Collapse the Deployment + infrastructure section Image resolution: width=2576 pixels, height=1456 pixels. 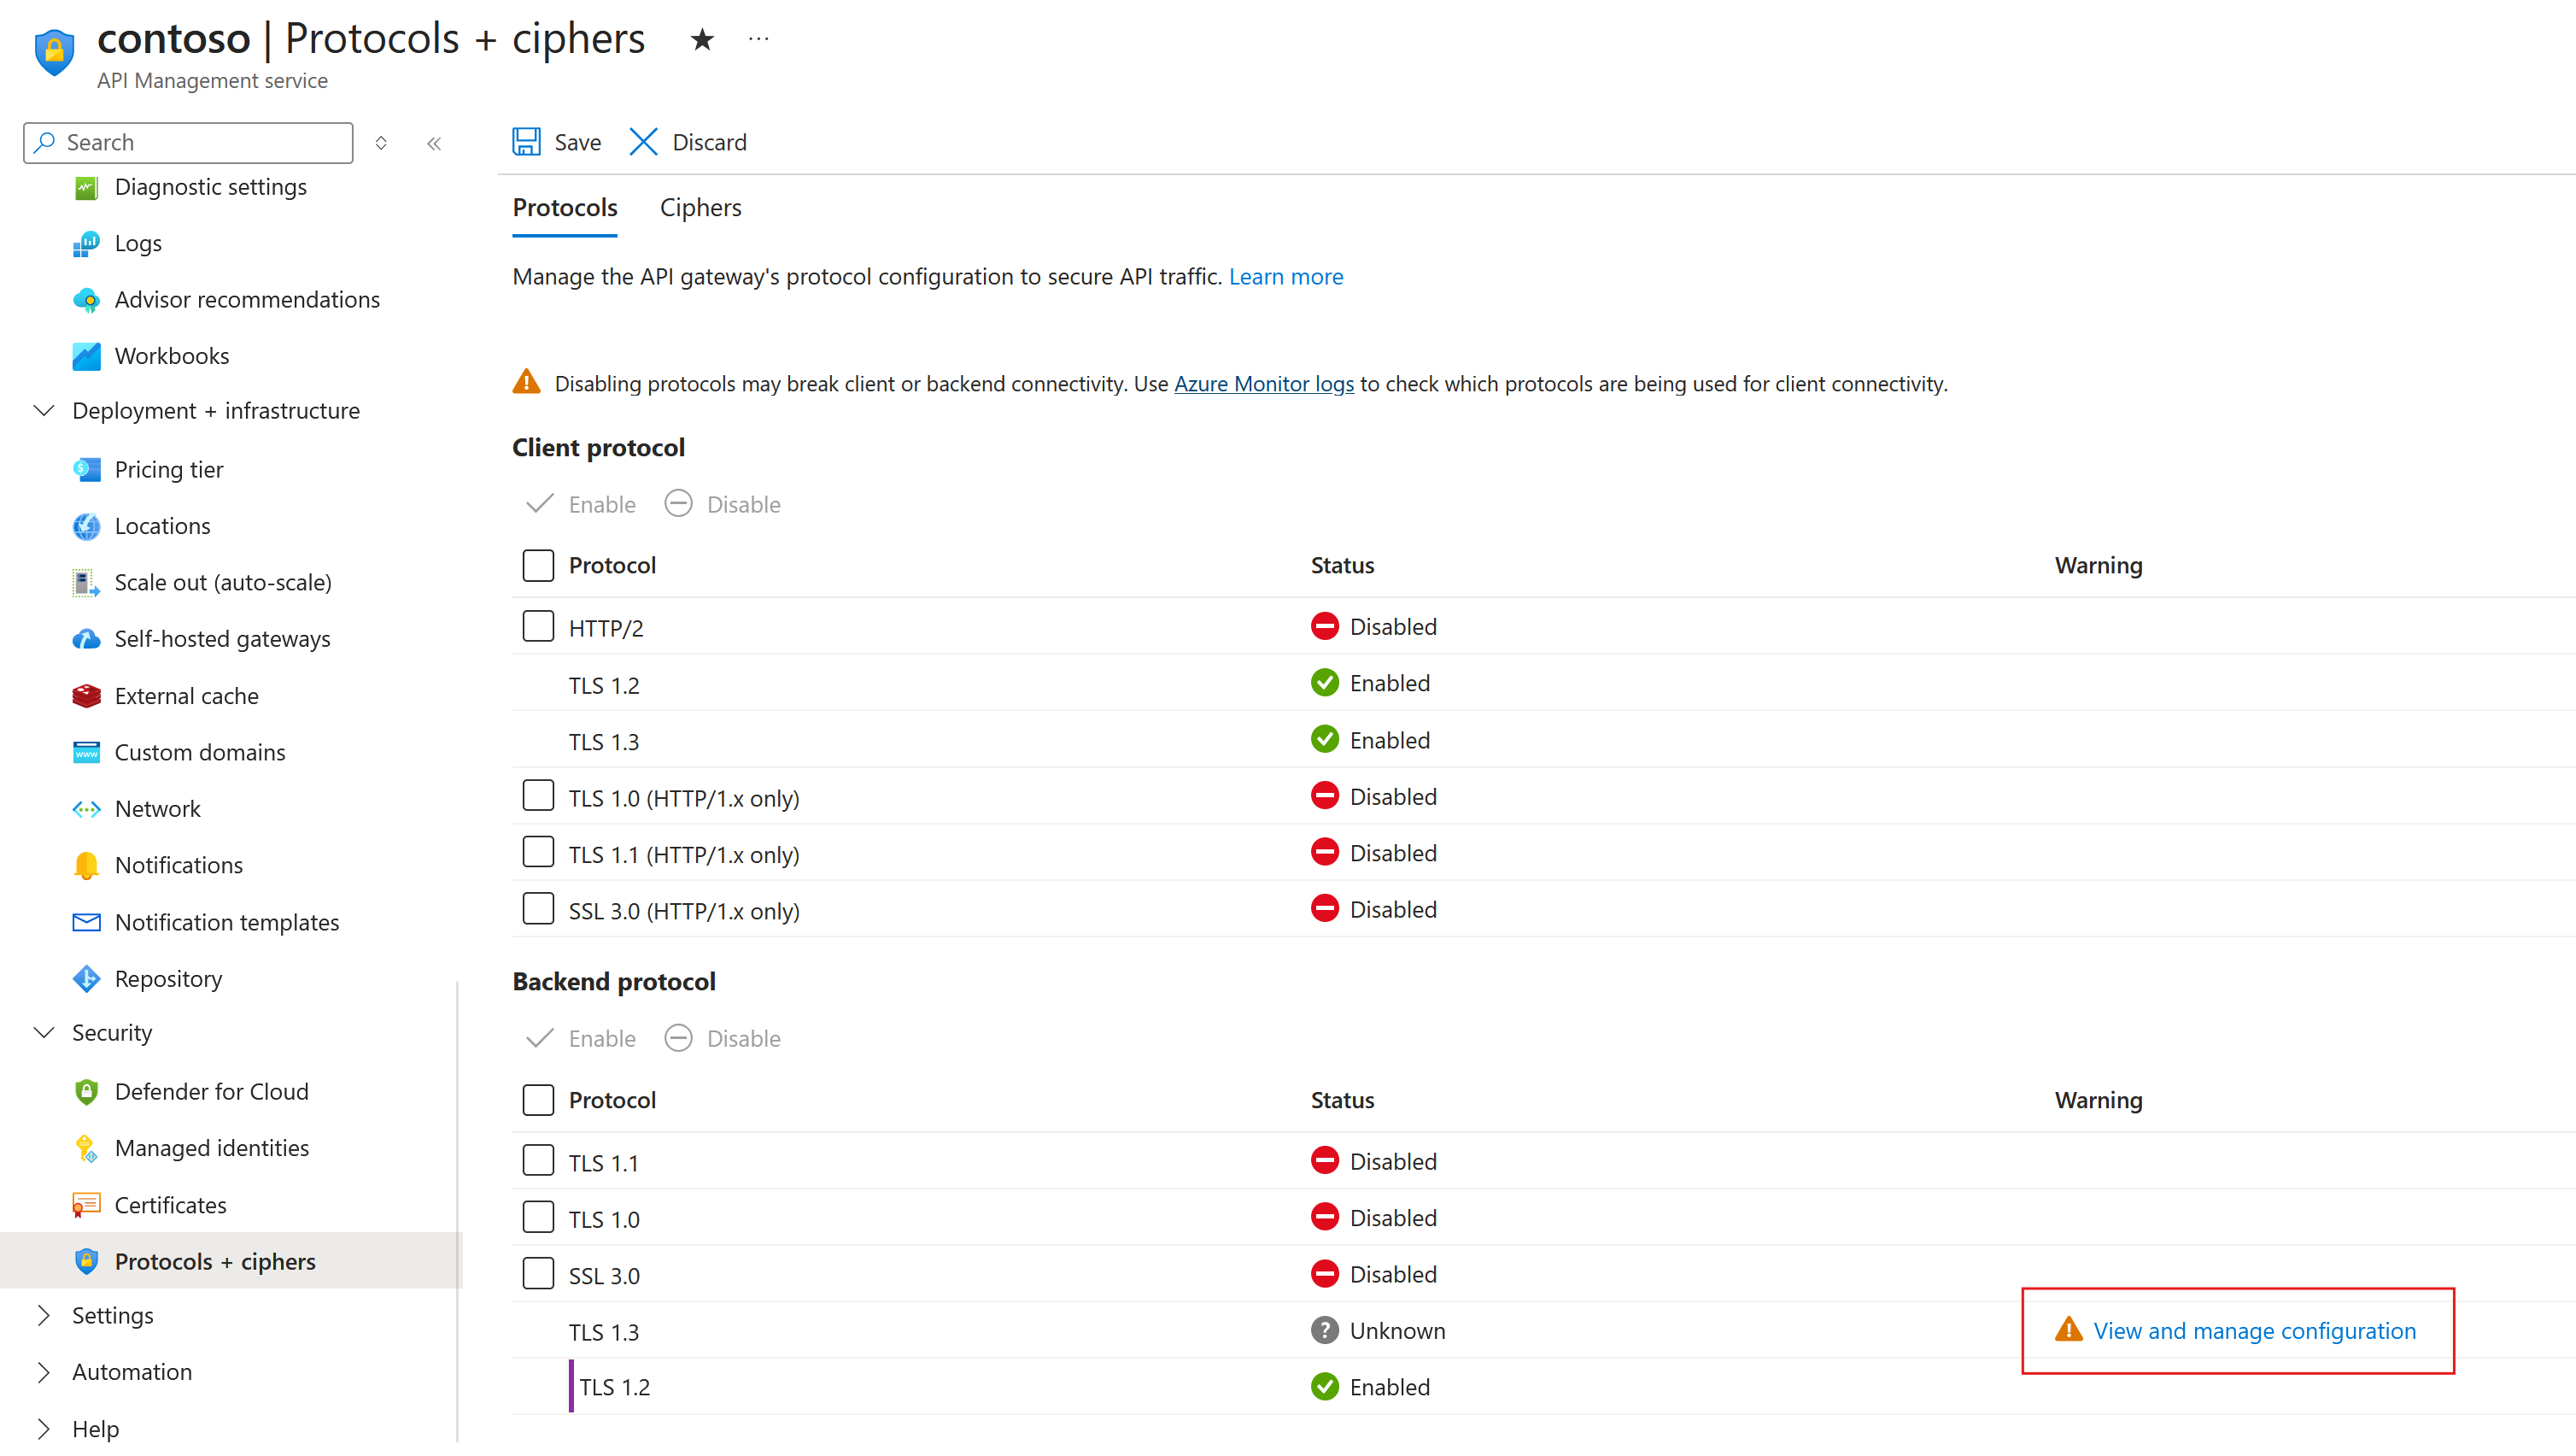pyautogui.click(x=44, y=410)
